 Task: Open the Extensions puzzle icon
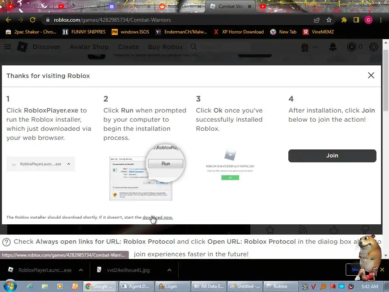click(344, 20)
